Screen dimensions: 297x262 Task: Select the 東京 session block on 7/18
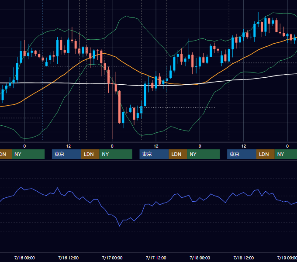click(242, 154)
